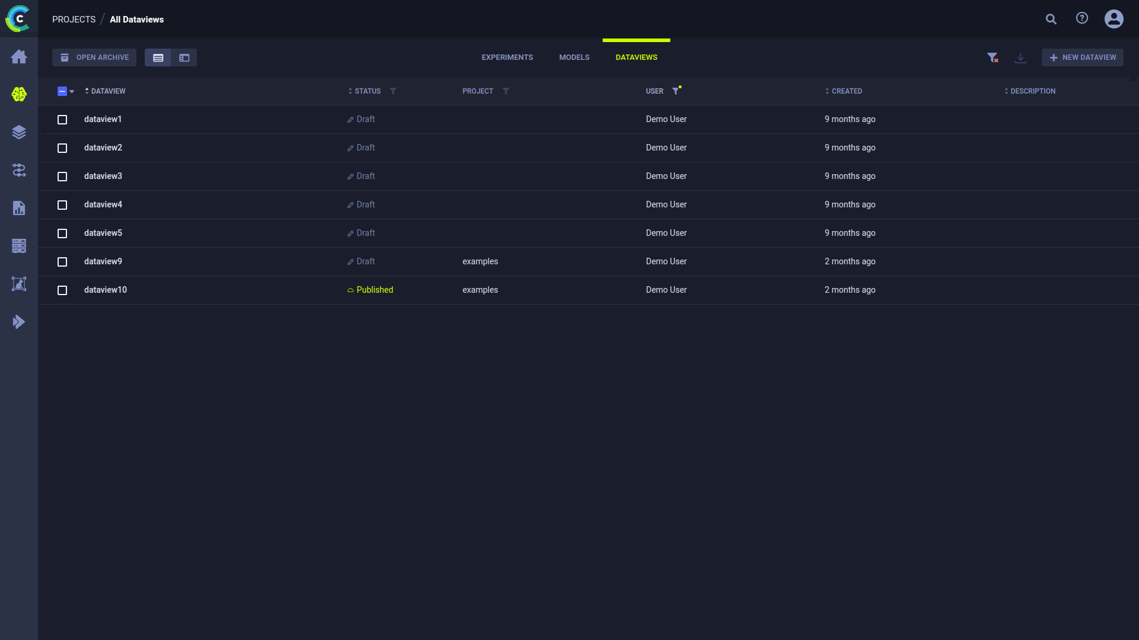
Task: Open the workers and queues icon in sidebar
Action: pyautogui.click(x=19, y=246)
